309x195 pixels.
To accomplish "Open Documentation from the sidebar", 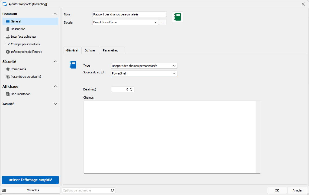I will click(8, 94).
